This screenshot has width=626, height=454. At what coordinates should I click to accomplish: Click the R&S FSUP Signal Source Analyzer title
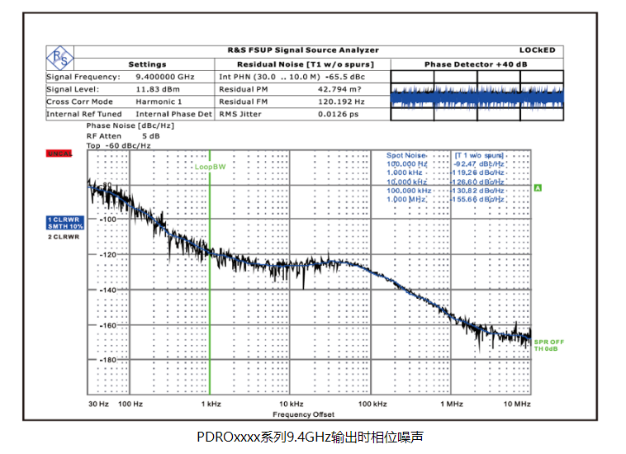(303, 50)
